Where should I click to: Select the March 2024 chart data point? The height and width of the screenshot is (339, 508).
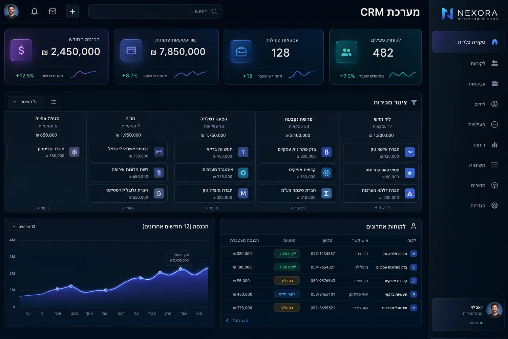coord(181,269)
